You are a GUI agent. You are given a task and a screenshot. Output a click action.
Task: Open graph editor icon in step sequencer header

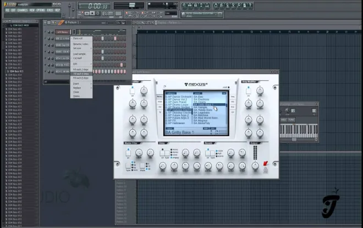(118, 23)
